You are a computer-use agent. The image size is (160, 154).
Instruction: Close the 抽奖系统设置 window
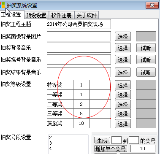[152, 5]
